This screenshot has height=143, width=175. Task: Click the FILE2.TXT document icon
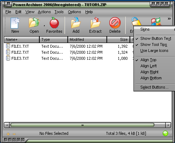pyautogui.click(x=8, y=52)
